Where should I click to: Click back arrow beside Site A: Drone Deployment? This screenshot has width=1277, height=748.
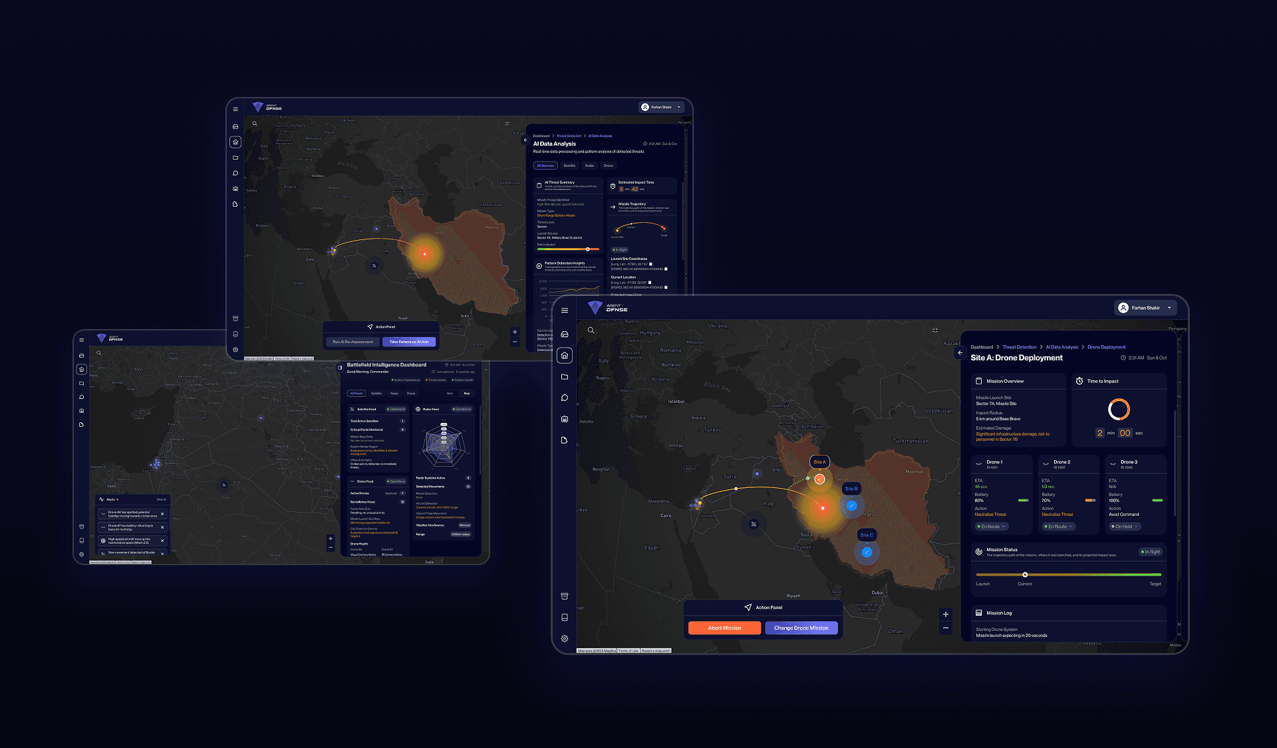coord(960,352)
